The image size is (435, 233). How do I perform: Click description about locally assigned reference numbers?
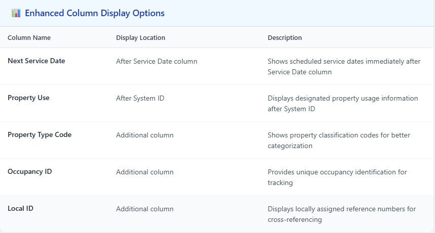point(342,214)
